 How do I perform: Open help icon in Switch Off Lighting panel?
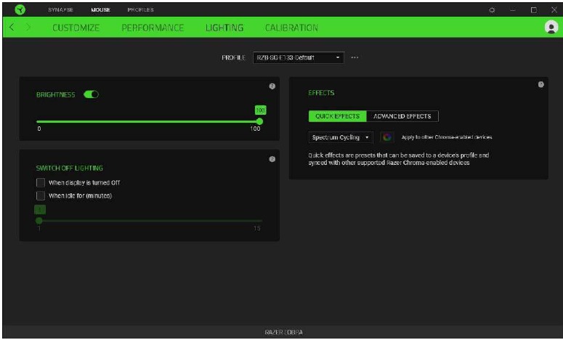point(272,159)
